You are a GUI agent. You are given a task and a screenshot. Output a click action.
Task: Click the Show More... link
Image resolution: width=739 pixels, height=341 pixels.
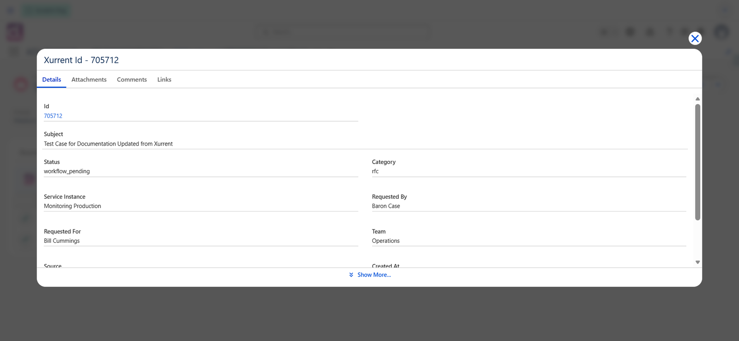(x=374, y=275)
